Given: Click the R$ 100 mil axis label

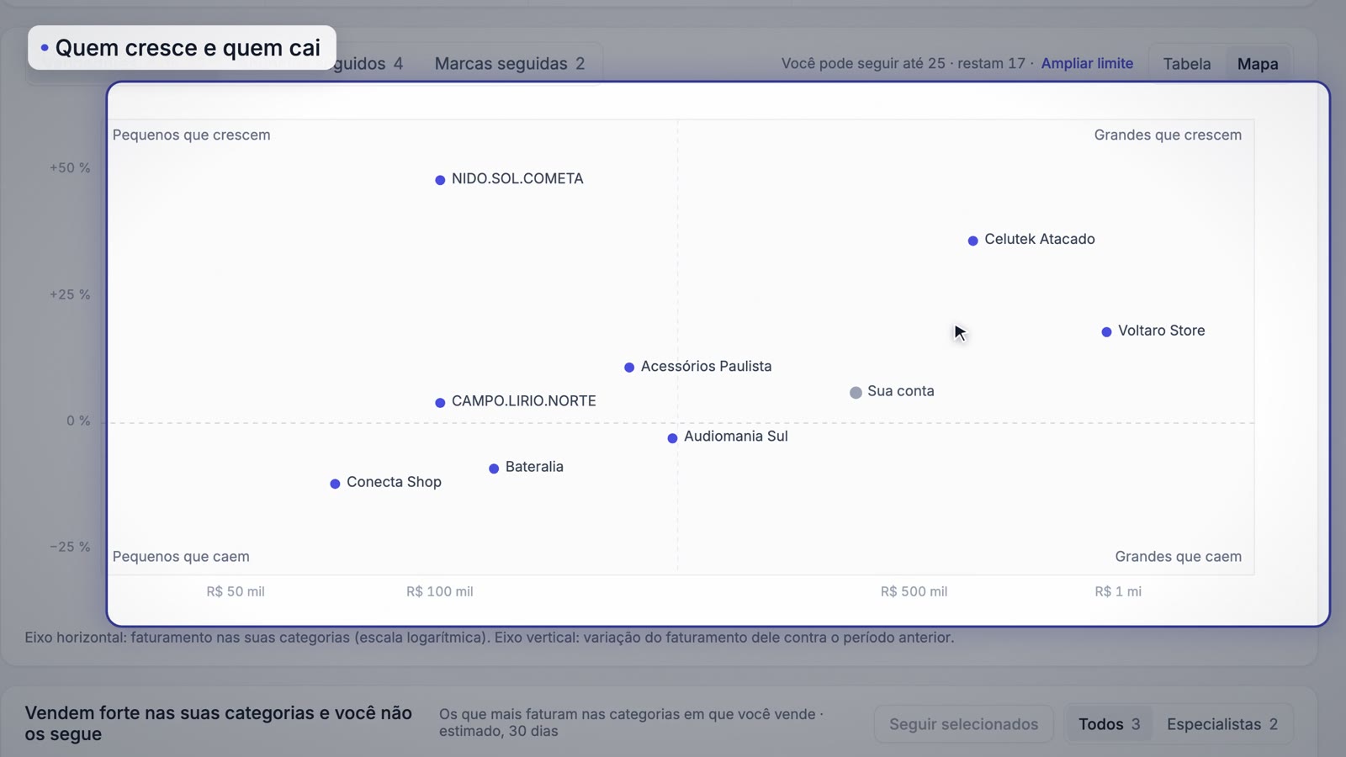Looking at the screenshot, I should (x=440, y=591).
